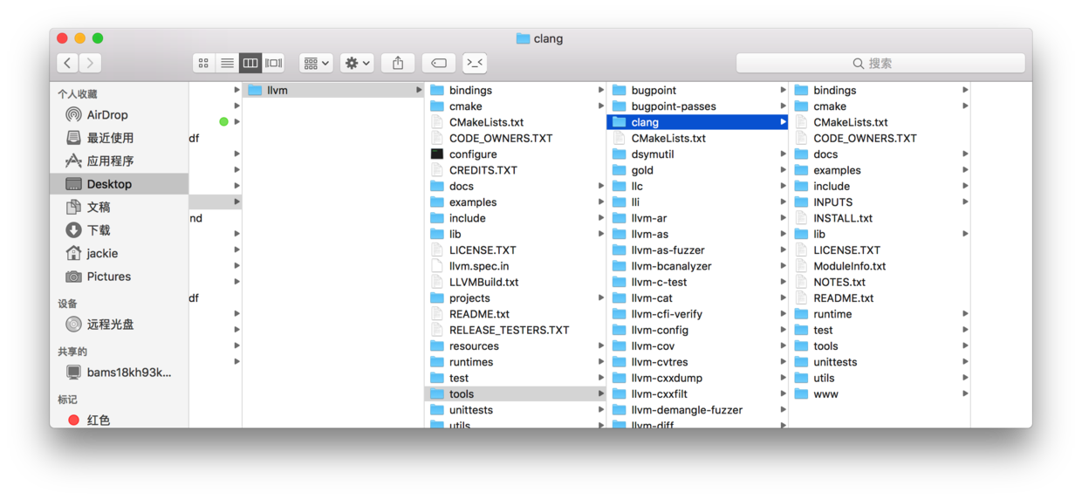Switch to cover flow view
The width and height of the screenshot is (1082, 499).
[274, 63]
